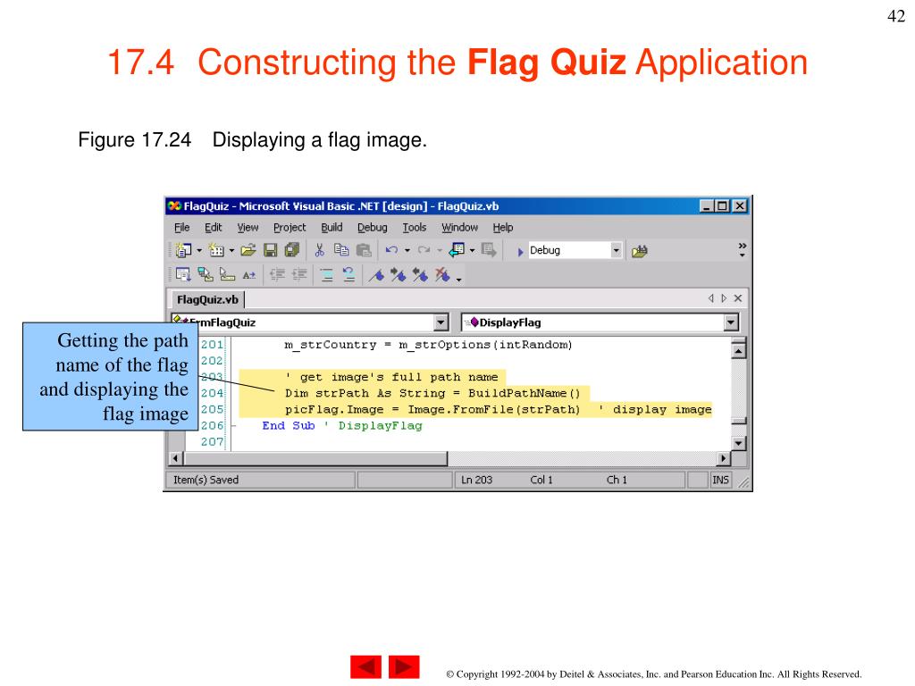Click tab scroll right arrow
This screenshot has height=686, width=915.
click(x=724, y=298)
